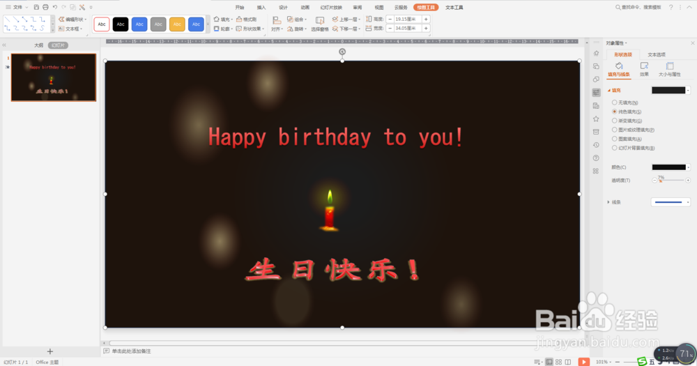Click the object properties sidebar icon
Screen dimensions: 697x366
(x=596, y=93)
